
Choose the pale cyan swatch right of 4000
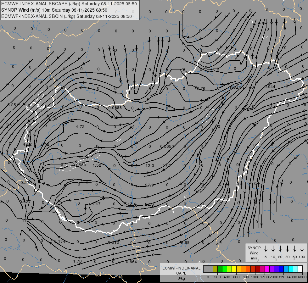(x=295, y=269)
